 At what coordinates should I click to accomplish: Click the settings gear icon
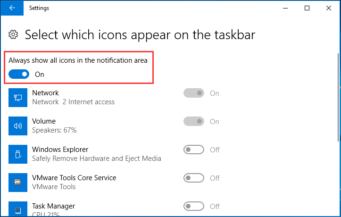(x=14, y=34)
